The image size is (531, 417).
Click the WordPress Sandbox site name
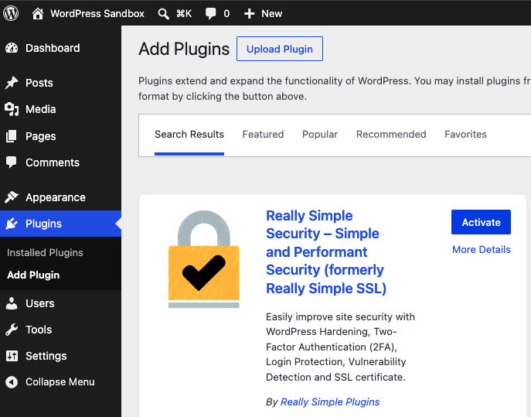coord(97,14)
